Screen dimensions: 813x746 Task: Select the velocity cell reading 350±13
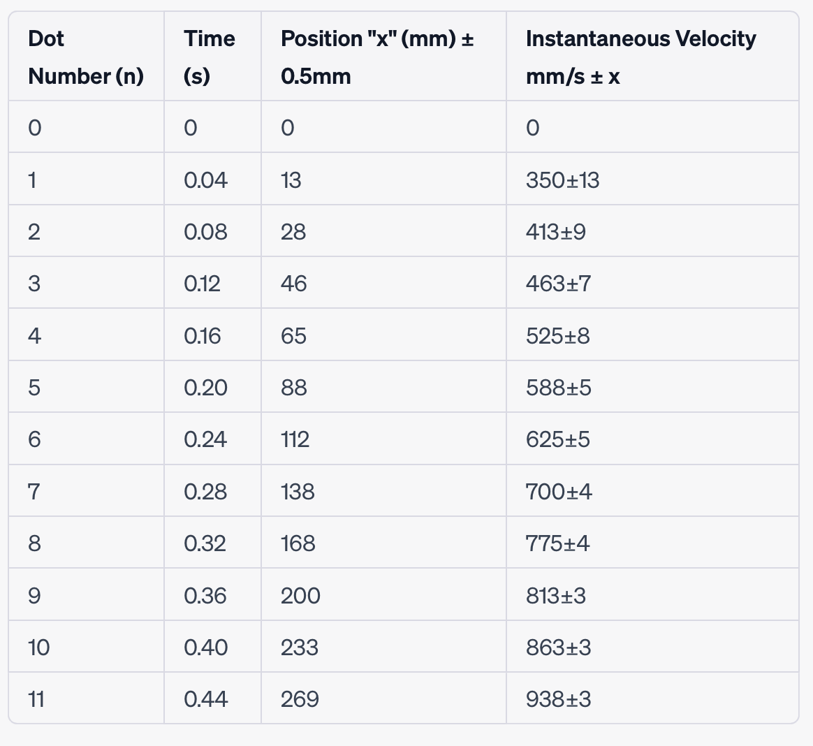pyautogui.click(x=563, y=180)
